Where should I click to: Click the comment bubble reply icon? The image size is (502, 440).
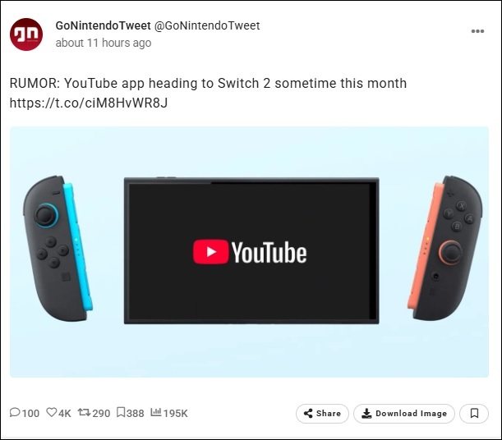click(x=15, y=413)
